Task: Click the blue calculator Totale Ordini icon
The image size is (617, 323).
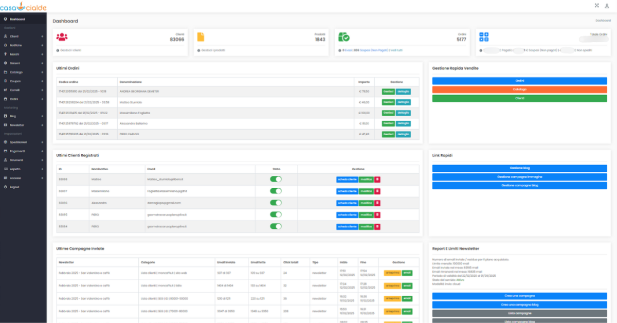Action: [x=484, y=37]
